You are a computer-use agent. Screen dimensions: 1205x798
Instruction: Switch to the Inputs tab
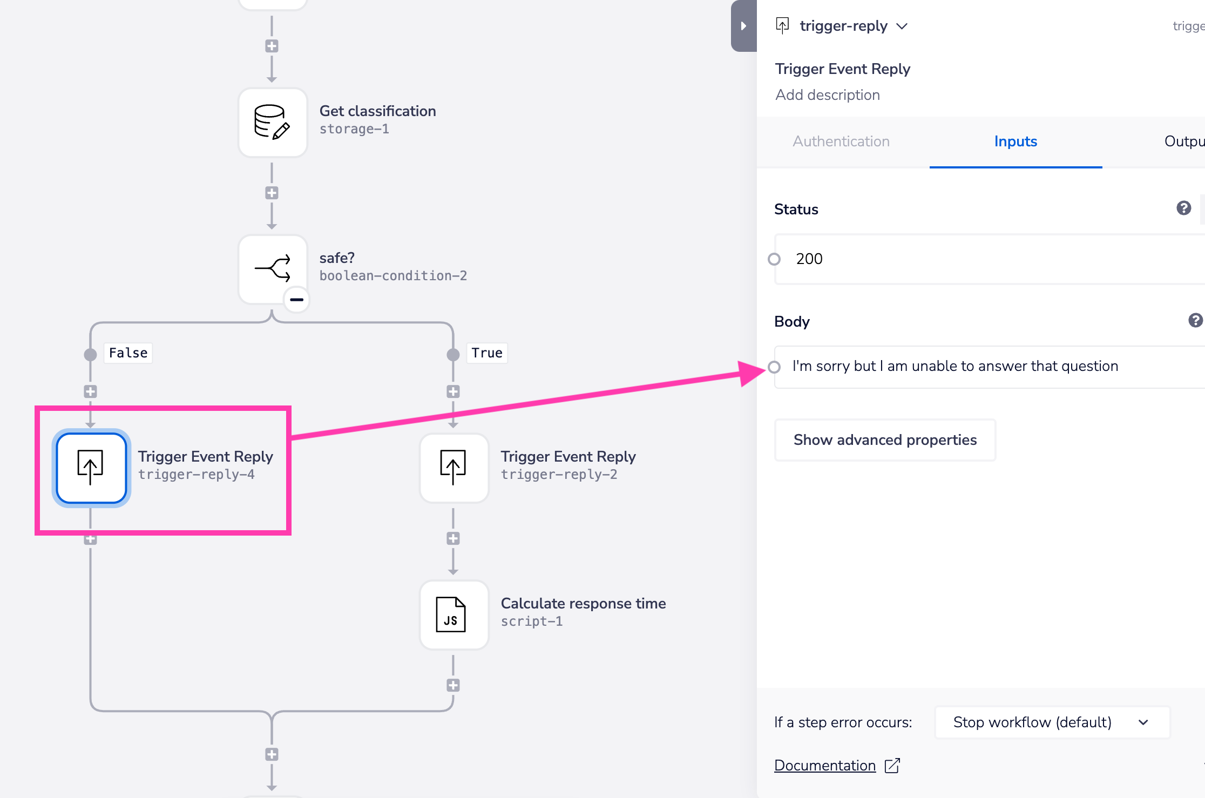pyautogui.click(x=1015, y=141)
